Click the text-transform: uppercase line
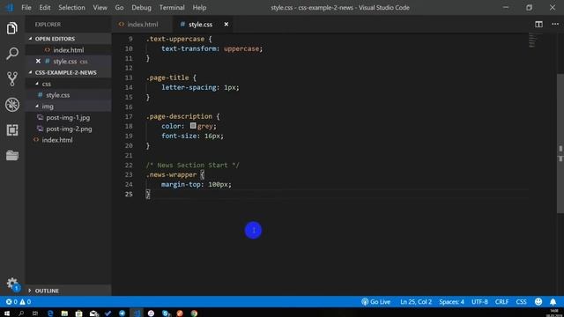 (211, 48)
